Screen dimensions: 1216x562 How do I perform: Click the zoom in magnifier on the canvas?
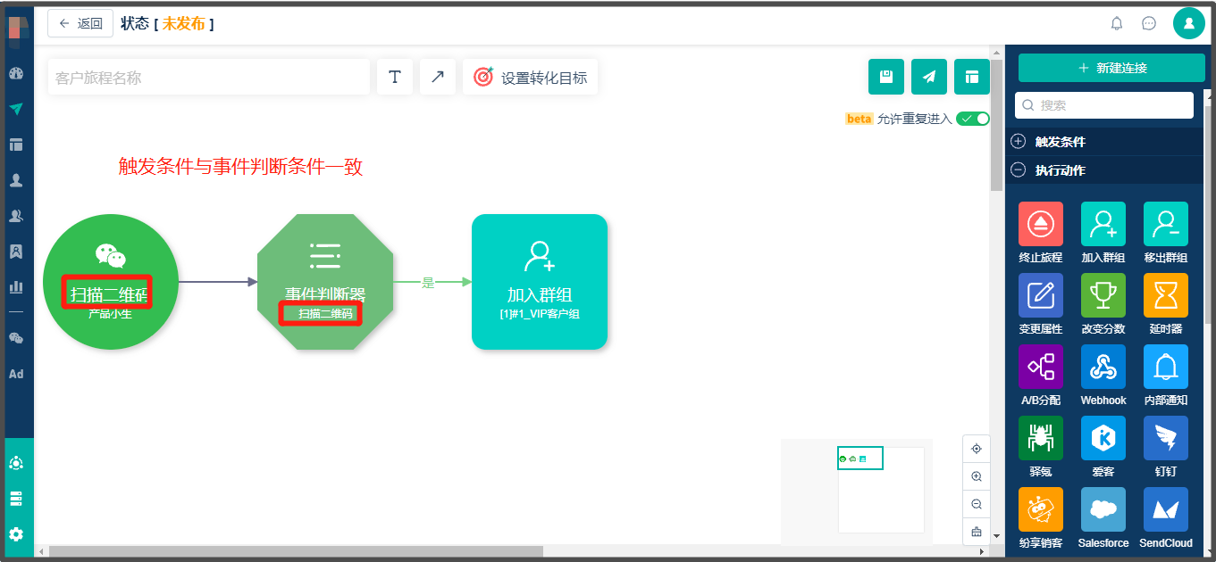(x=976, y=475)
